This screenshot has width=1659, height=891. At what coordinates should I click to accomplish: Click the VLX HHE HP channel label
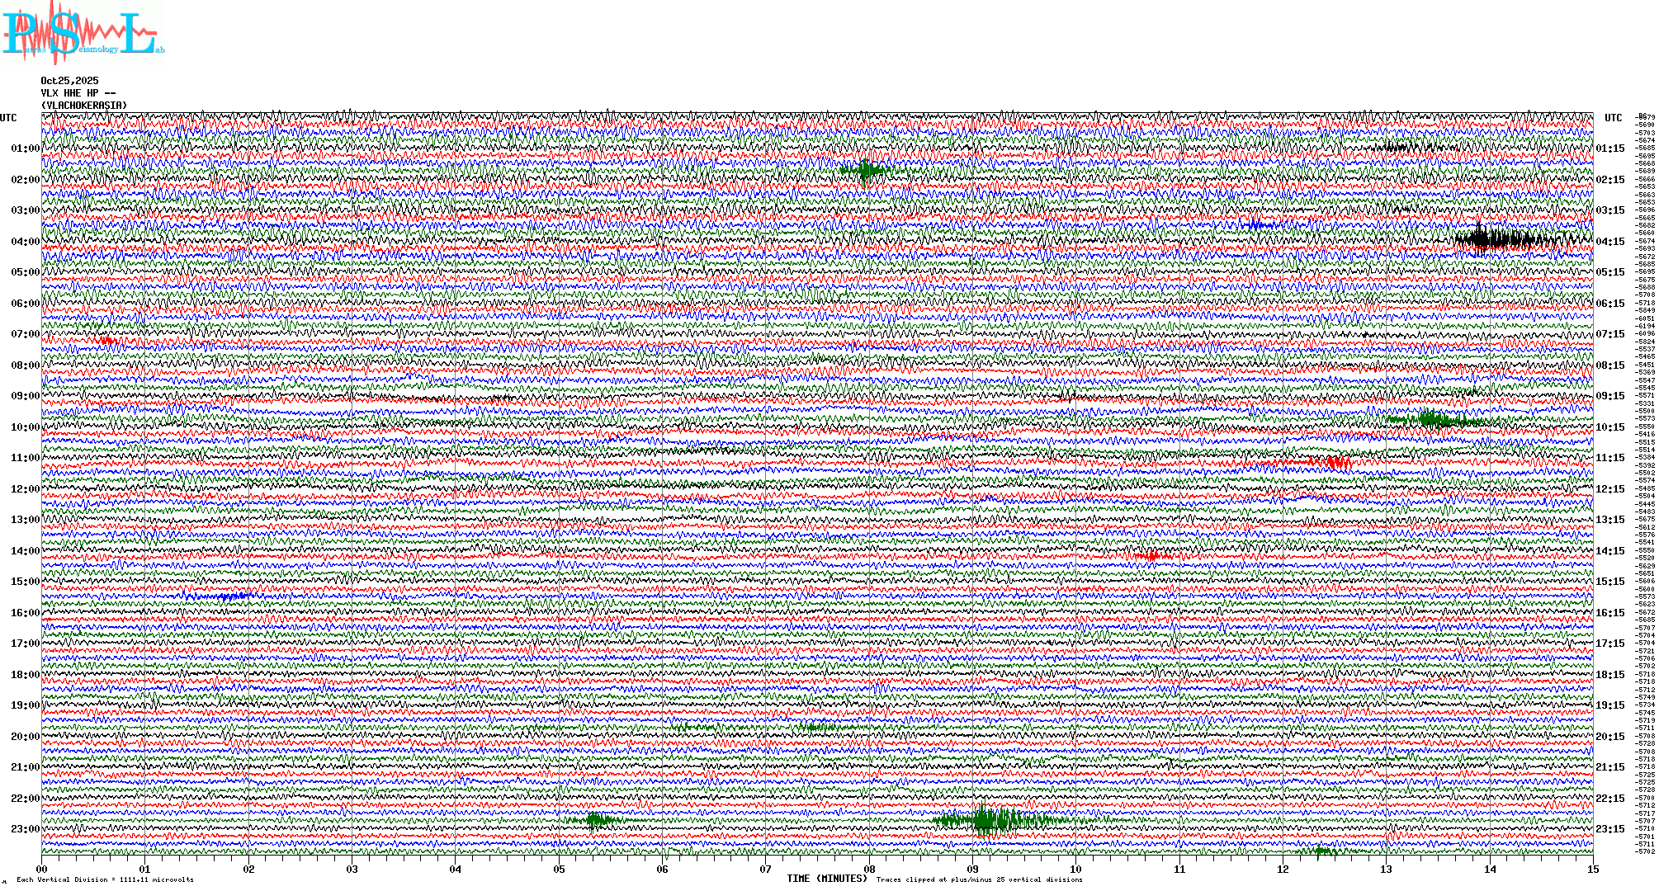(78, 93)
